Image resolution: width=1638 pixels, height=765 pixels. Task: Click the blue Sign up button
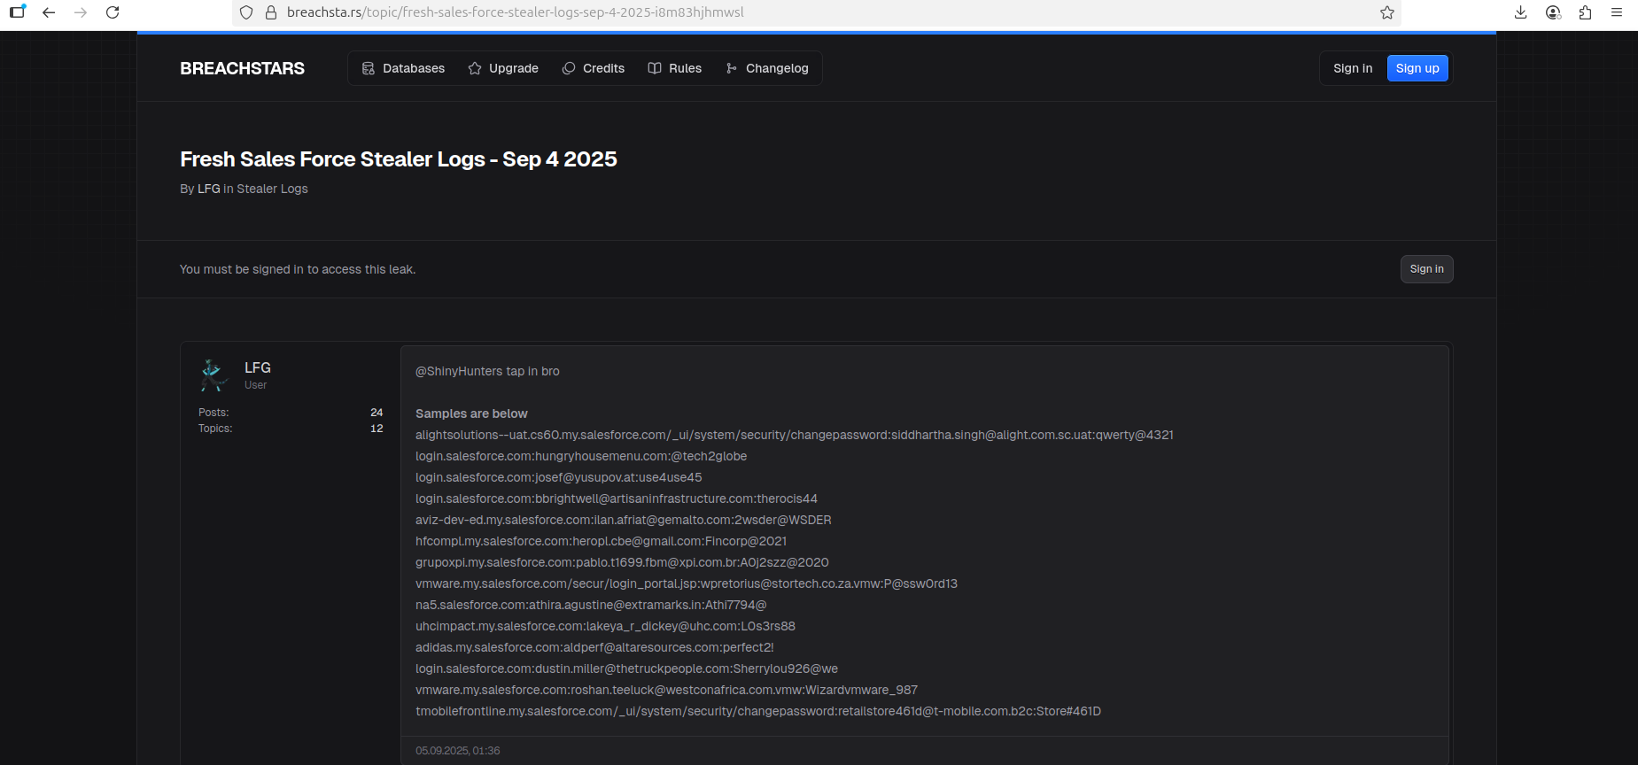1417,68
